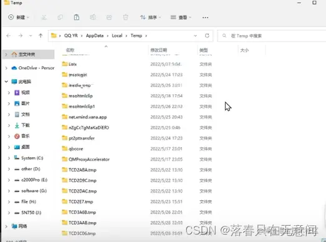The height and width of the screenshot is (242, 326).
Task: Collapse This PC (此电脑) tree node
Action: (6, 82)
